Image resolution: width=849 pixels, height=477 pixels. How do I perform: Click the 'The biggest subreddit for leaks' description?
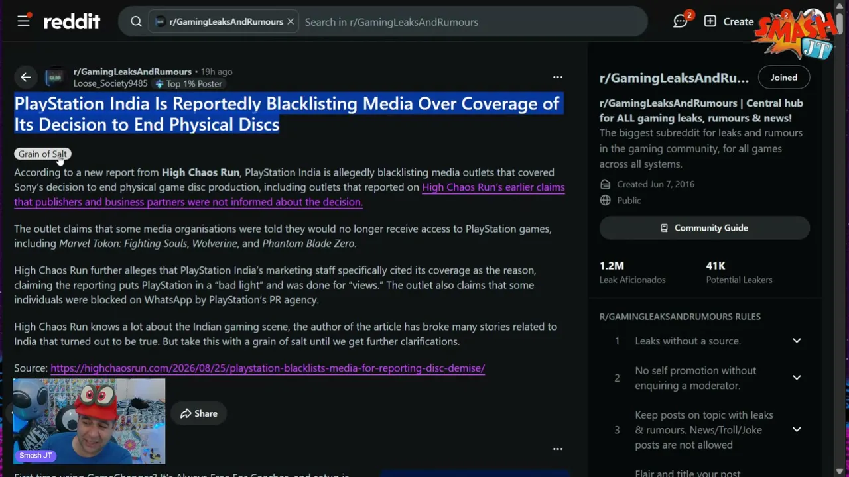(x=701, y=148)
